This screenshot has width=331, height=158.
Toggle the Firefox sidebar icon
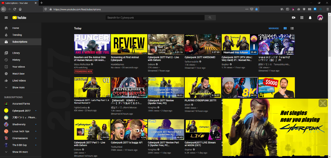(288, 9)
